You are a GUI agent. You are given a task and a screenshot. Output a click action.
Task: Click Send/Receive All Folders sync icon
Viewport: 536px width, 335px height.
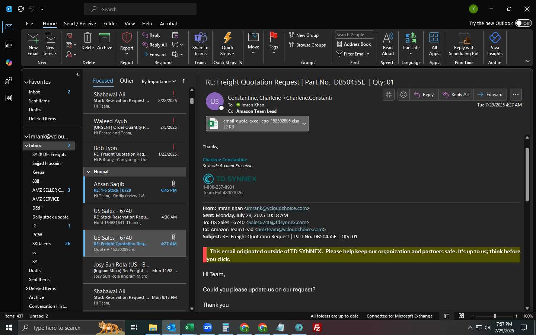pos(21,9)
